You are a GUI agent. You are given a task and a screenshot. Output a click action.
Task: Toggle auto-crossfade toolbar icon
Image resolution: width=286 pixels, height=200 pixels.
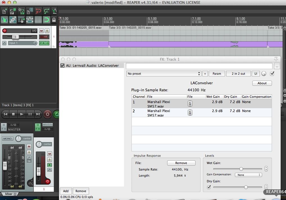[x=4, y=20]
